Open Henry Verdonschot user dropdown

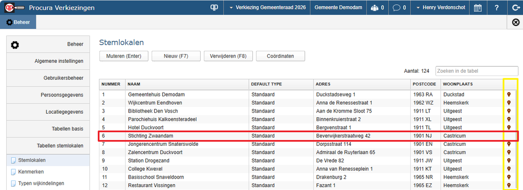[x=440, y=8]
